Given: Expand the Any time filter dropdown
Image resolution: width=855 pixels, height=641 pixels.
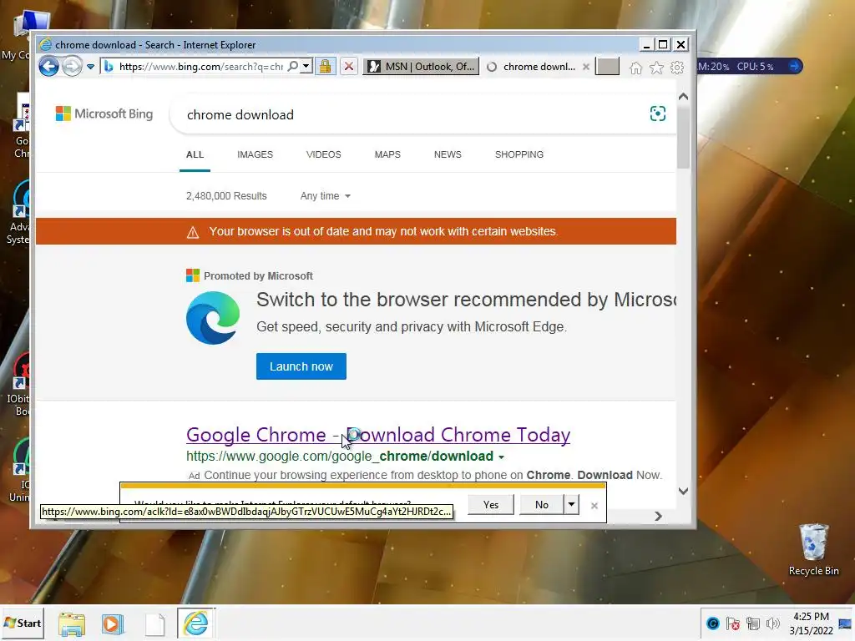Looking at the screenshot, I should (x=325, y=196).
